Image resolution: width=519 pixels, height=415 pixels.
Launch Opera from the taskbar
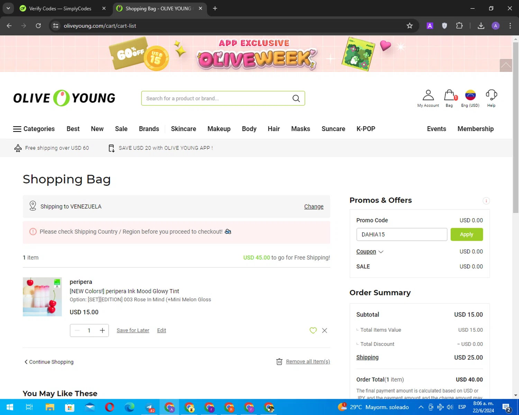tap(110, 407)
